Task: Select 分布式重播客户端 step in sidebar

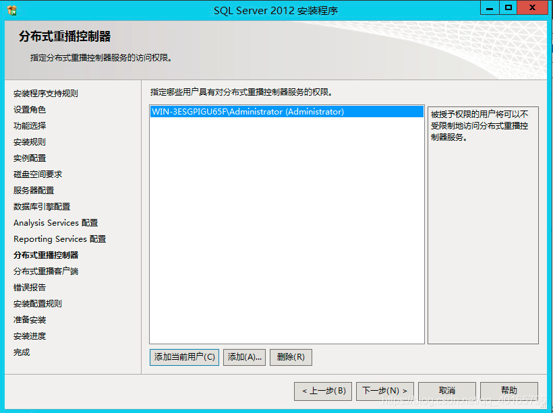Action: coord(46,272)
